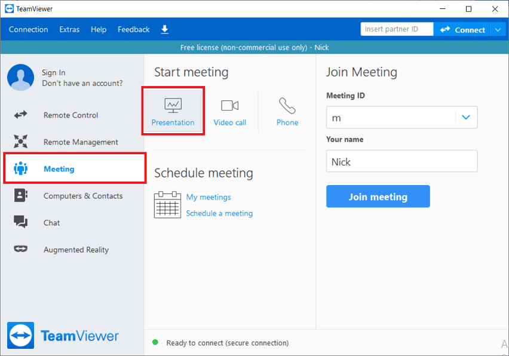Expand the Connect button dropdown arrow
This screenshot has height=356, width=509.
[x=498, y=29]
